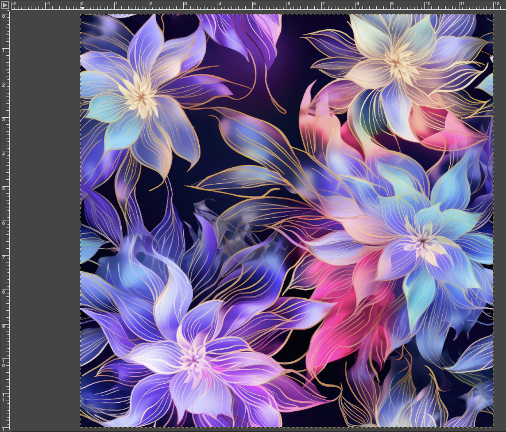Click the top-left corner of the image boundary
This screenshot has width=506, height=432.
pyautogui.click(x=80, y=14)
